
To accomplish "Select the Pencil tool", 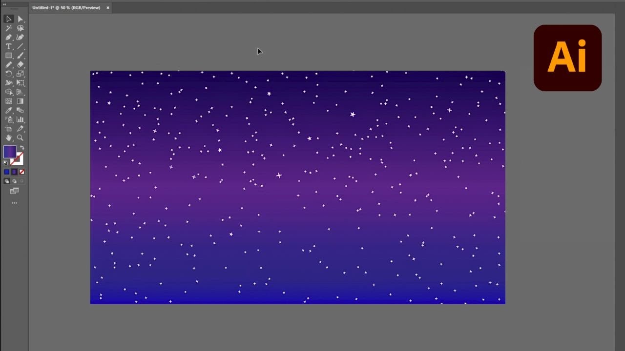I will point(9,64).
